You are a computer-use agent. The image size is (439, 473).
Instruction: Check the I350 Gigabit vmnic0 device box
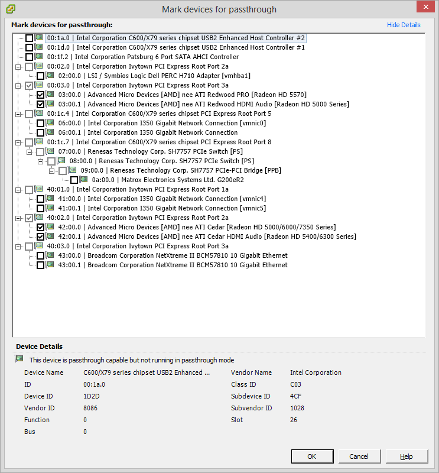click(x=40, y=124)
